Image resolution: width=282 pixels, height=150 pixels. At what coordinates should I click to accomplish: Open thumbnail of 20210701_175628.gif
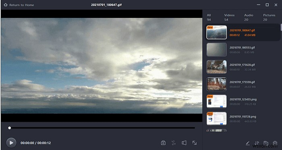pyautogui.click(x=217, y=67)
